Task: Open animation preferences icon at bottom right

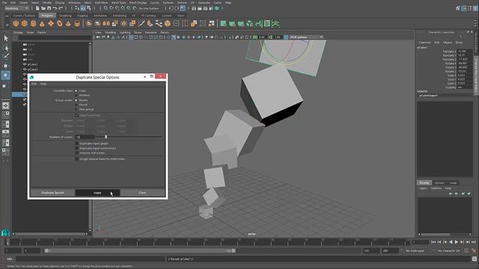Action: point(474,251)
